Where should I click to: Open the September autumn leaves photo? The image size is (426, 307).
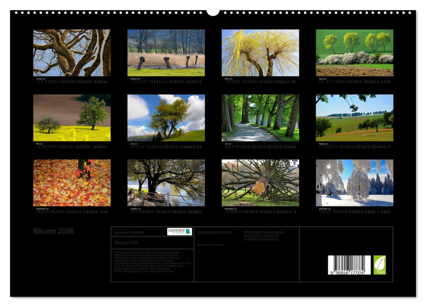click(72, 183)
